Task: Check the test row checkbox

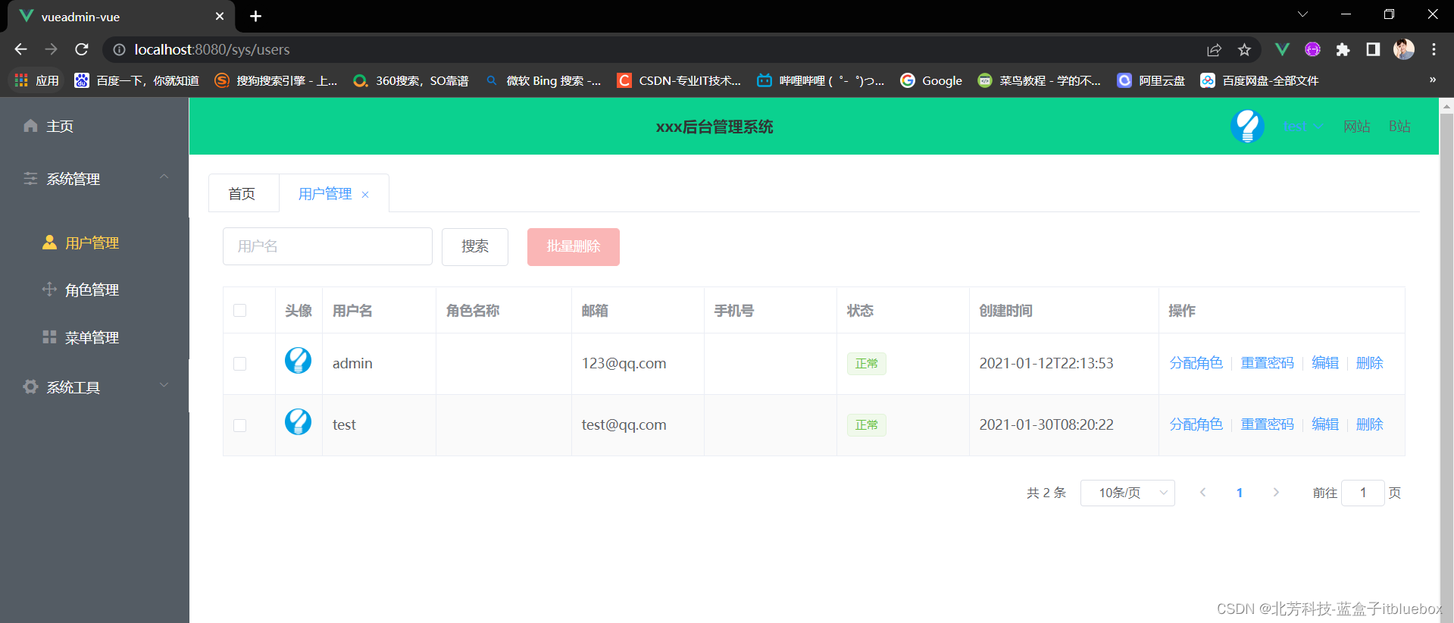Action: click(240, 425)
